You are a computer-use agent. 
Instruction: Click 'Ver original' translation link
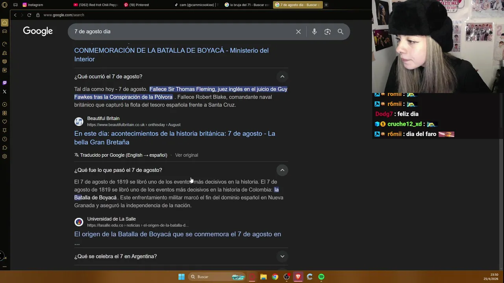pos(187,155)
